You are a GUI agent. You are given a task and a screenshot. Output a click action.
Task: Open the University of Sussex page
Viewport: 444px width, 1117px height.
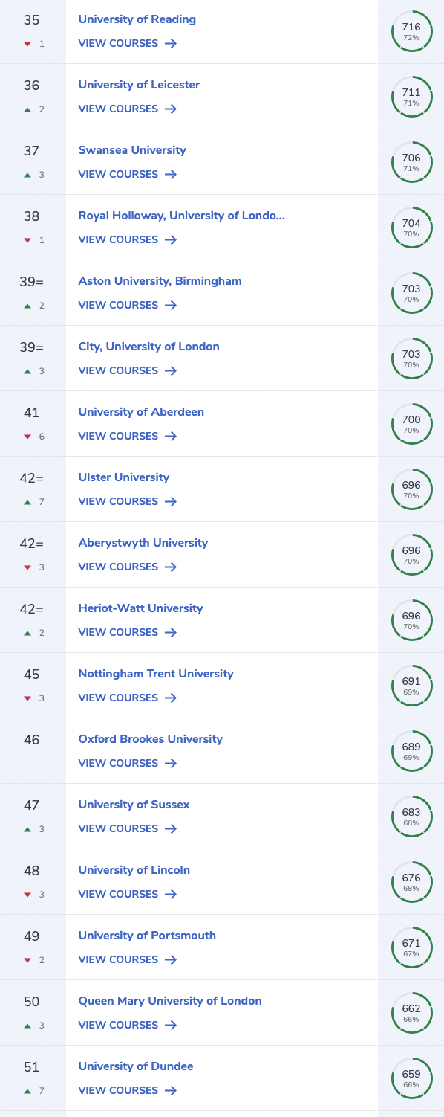pos(134,805)
